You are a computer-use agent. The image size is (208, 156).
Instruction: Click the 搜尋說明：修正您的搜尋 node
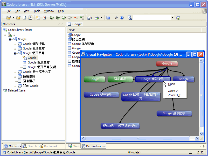pos(120,126)
